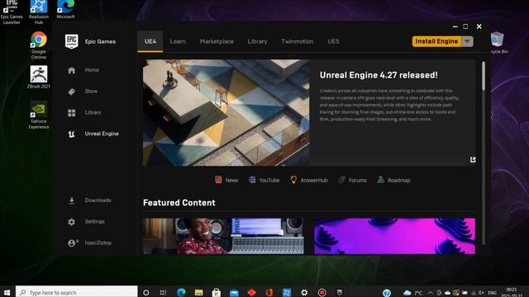The width and height of the screenshot is (529, 297).
Task: Select the Recycle Bin on the desktop
Action: click(498, 43)
